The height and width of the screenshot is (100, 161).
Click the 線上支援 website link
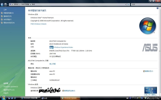click(52, 64)
